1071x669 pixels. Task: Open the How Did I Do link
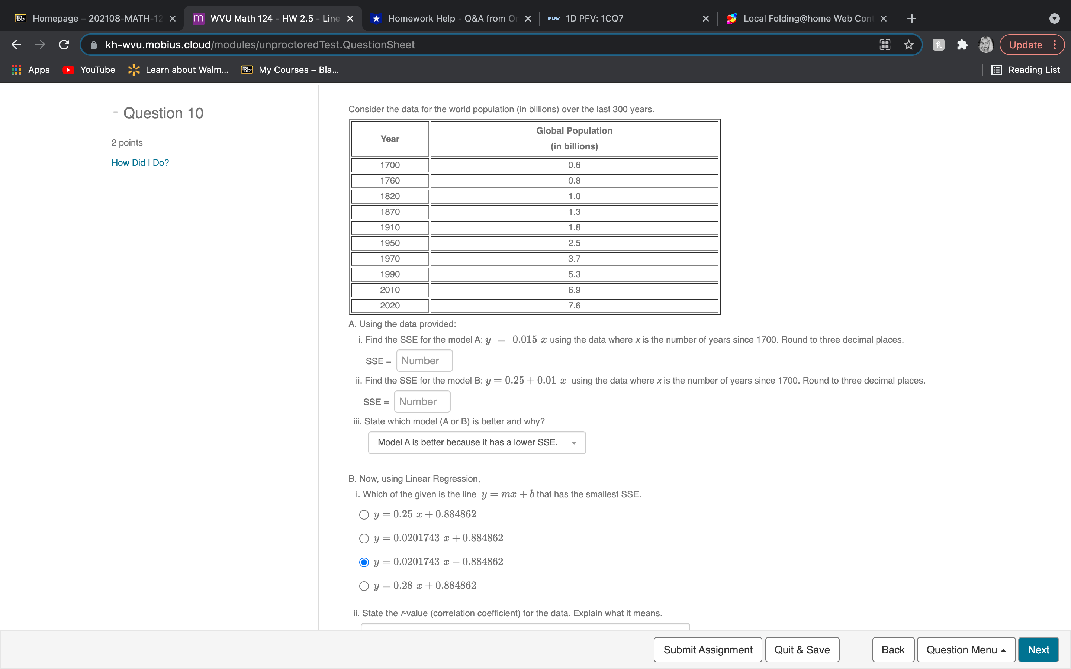[x=140, y=162]
